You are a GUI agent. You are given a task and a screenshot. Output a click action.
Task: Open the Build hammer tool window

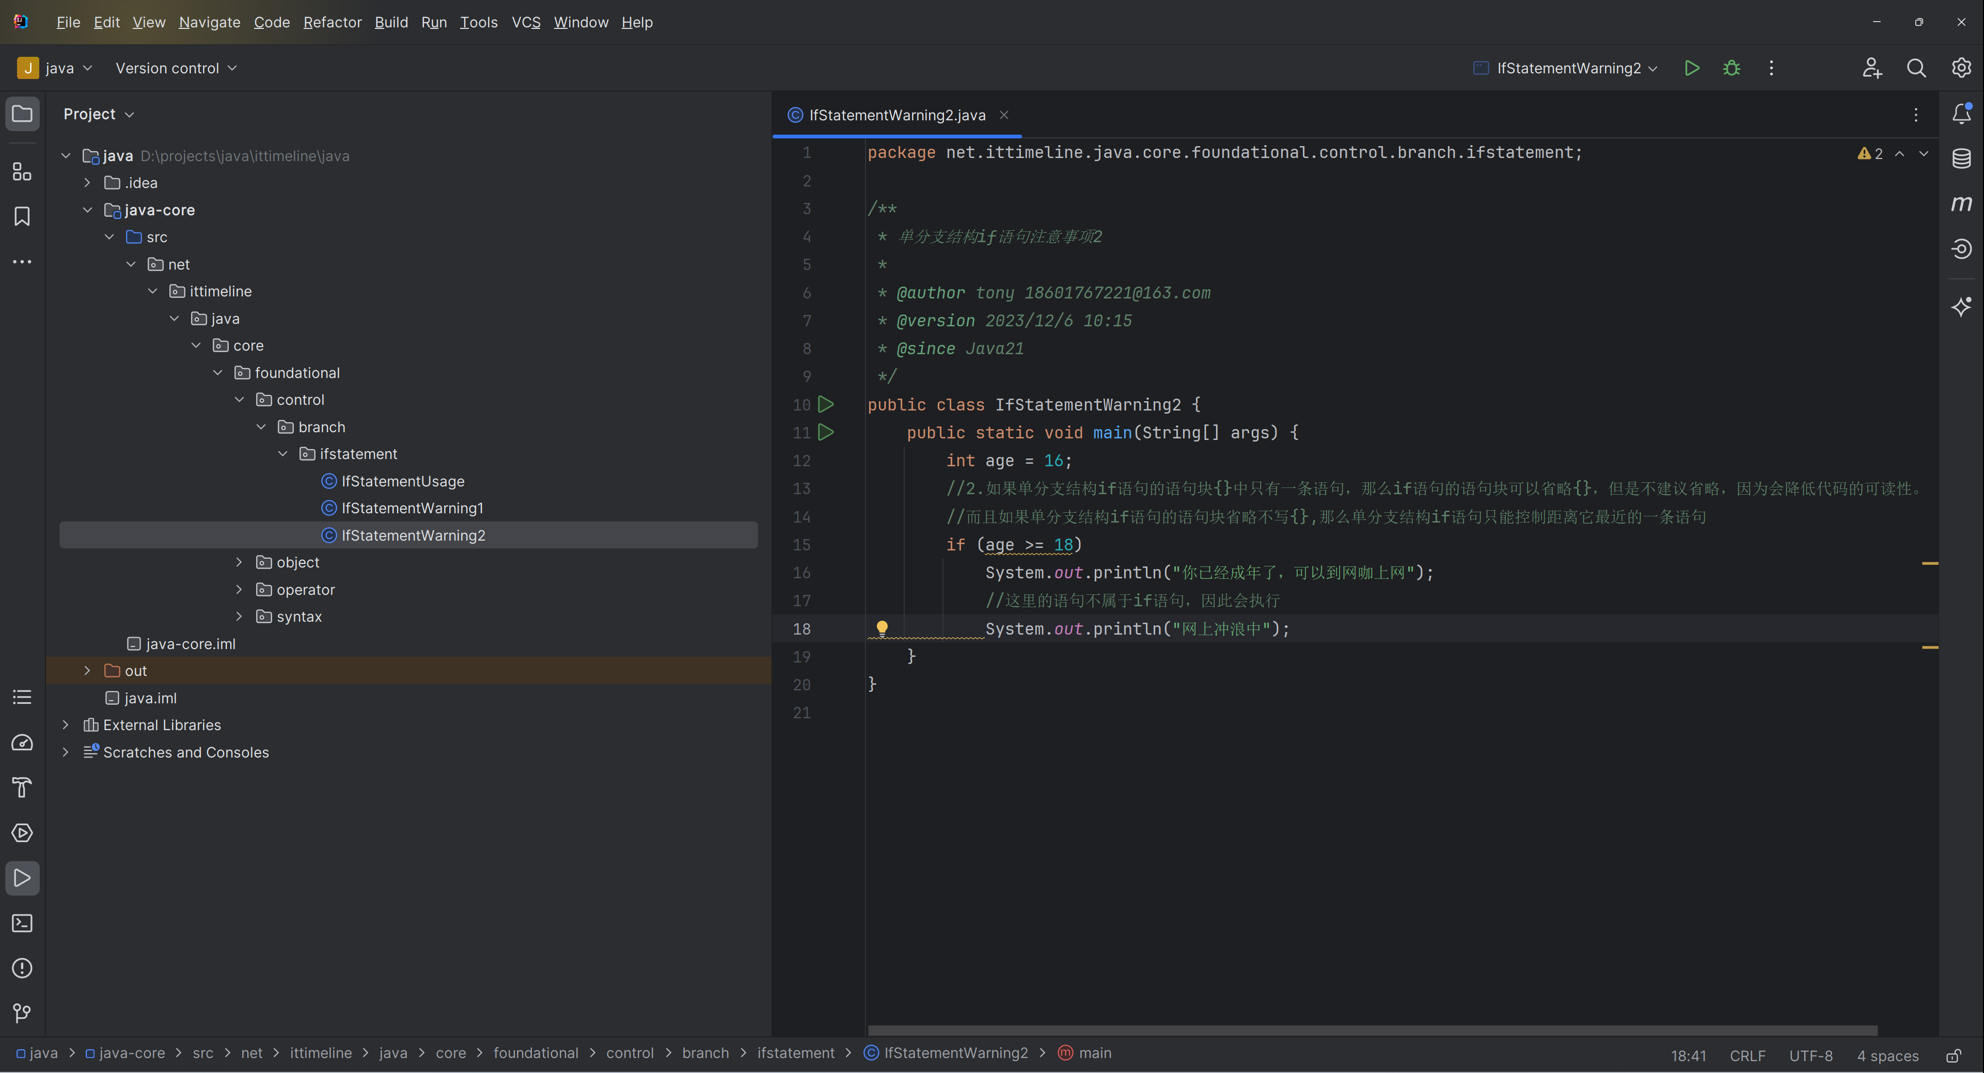[22, 787]
